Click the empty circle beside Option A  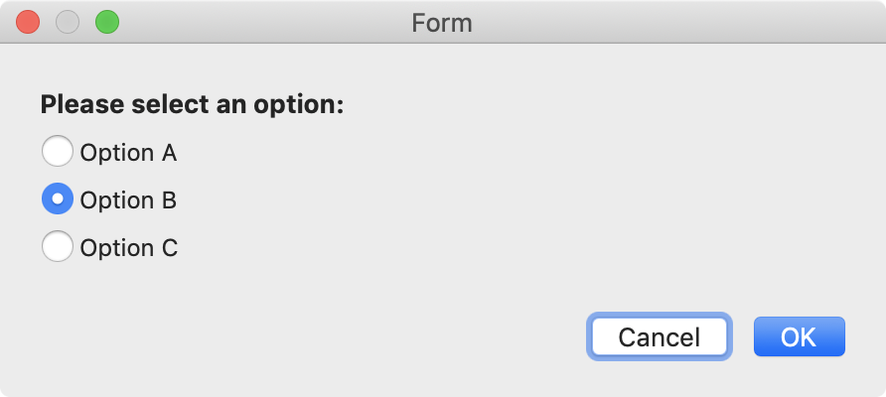[x=57, y=151]
